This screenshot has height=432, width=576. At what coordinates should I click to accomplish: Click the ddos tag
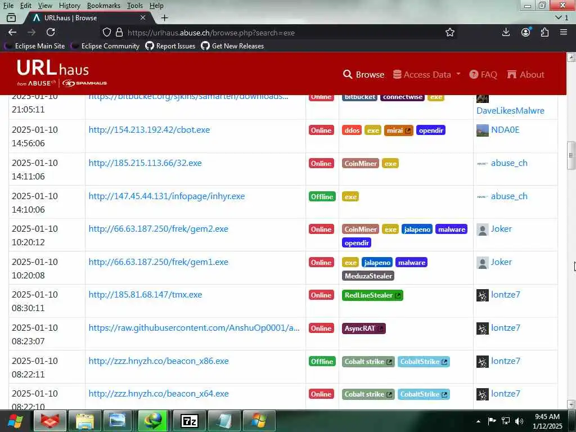point(352,130)
